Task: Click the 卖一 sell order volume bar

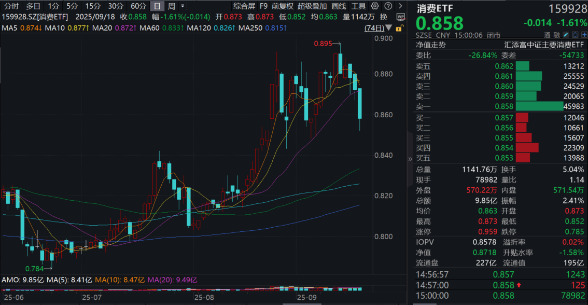Action: [540, 106]
